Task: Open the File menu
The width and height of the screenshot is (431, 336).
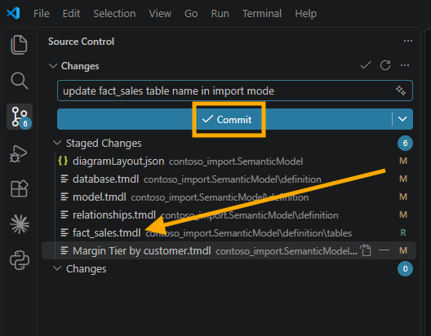Action: tap(42, 13)
